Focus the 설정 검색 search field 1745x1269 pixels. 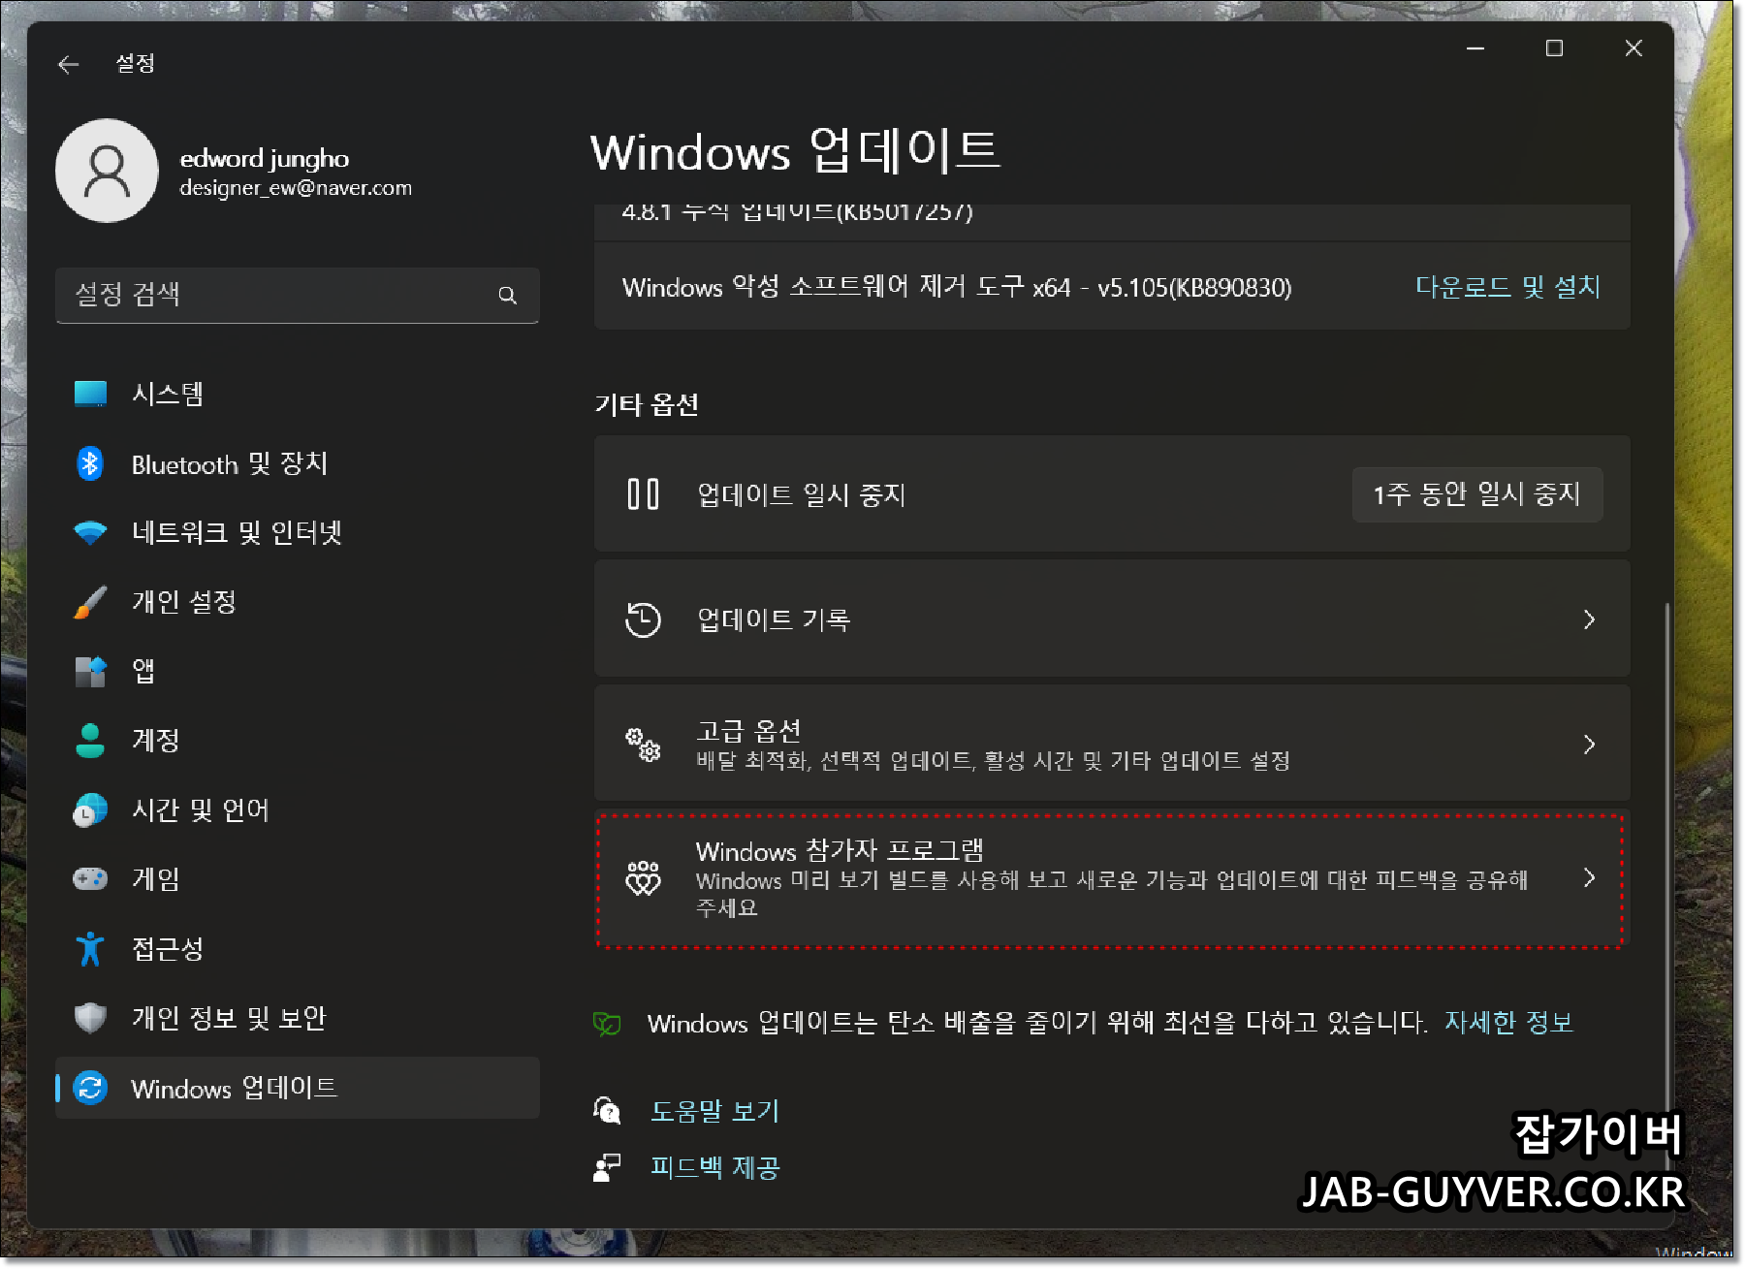pyautogui.click(x=298, y=295)
